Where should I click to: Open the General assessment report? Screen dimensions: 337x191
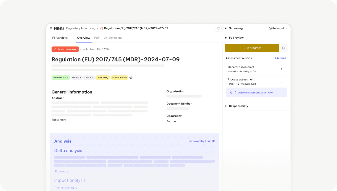click(x=256, y=69)
